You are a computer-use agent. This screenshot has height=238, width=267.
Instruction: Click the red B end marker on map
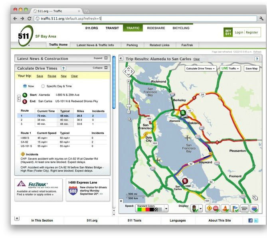pos(185,181)
